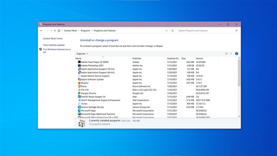Image resolution: width=277 pixels, height=156 pixels.
Task: Click the Brave browser icon in list
Action: point(79,86)
